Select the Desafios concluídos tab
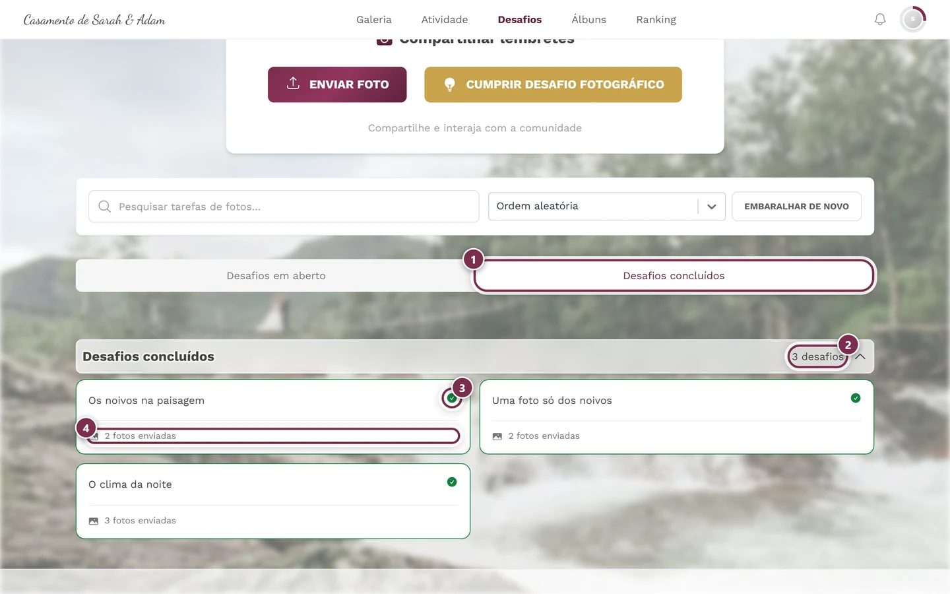Image resolution: width=950 pixels, height=594 pixels. pos(674,276)
